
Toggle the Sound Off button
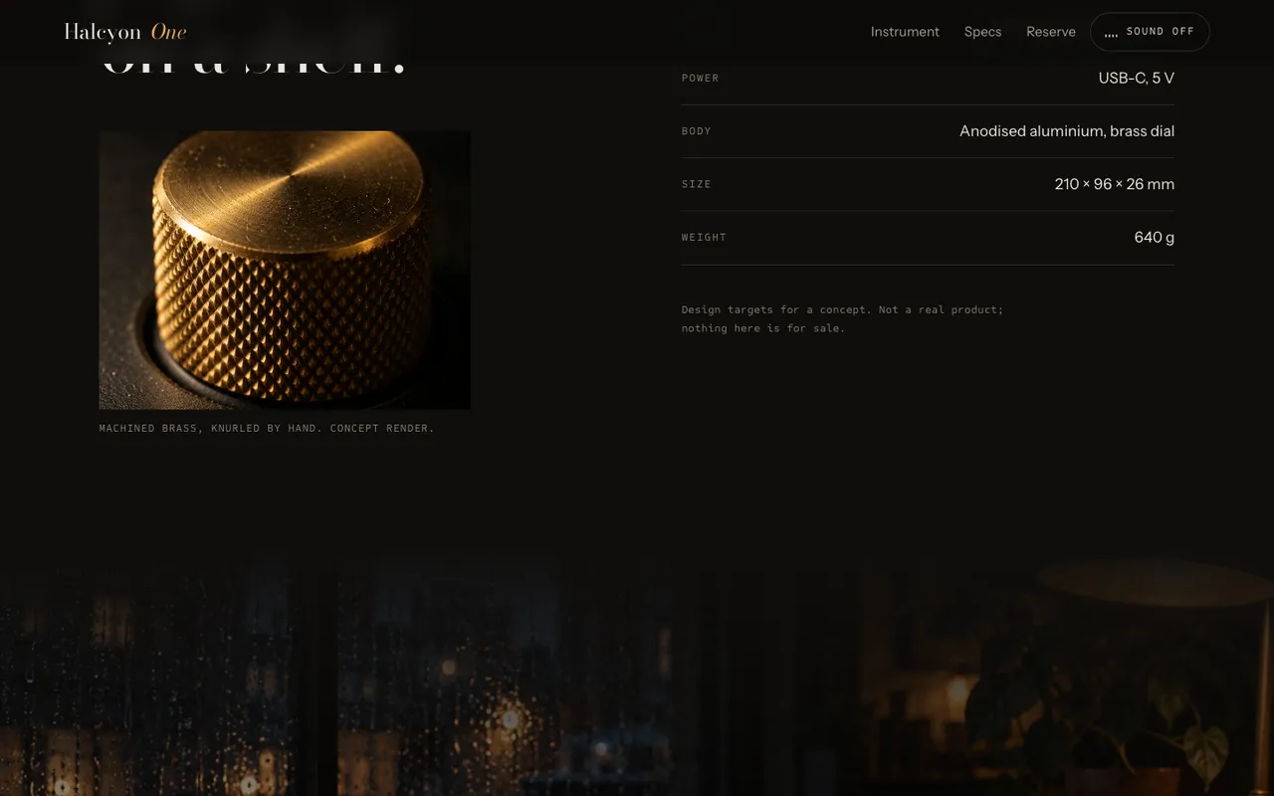(x=1150, y=32)
